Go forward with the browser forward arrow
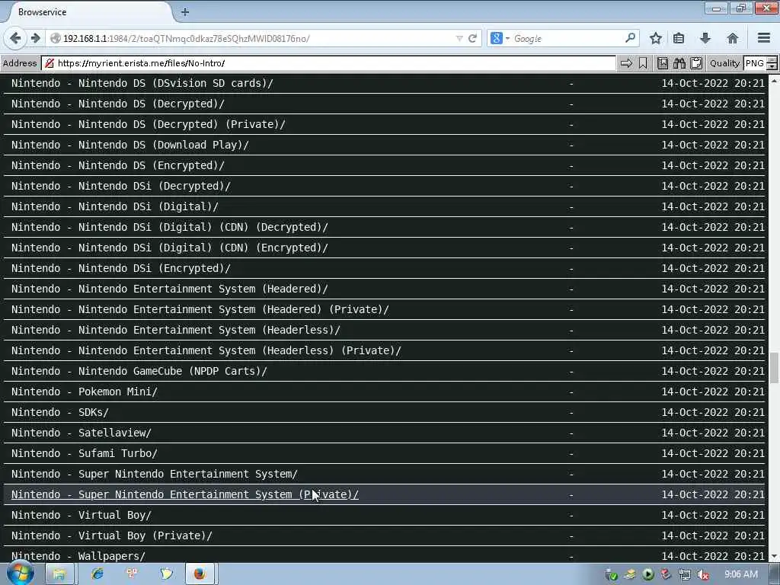This screenshot has height=585, width=780. (x=35, y=38)
